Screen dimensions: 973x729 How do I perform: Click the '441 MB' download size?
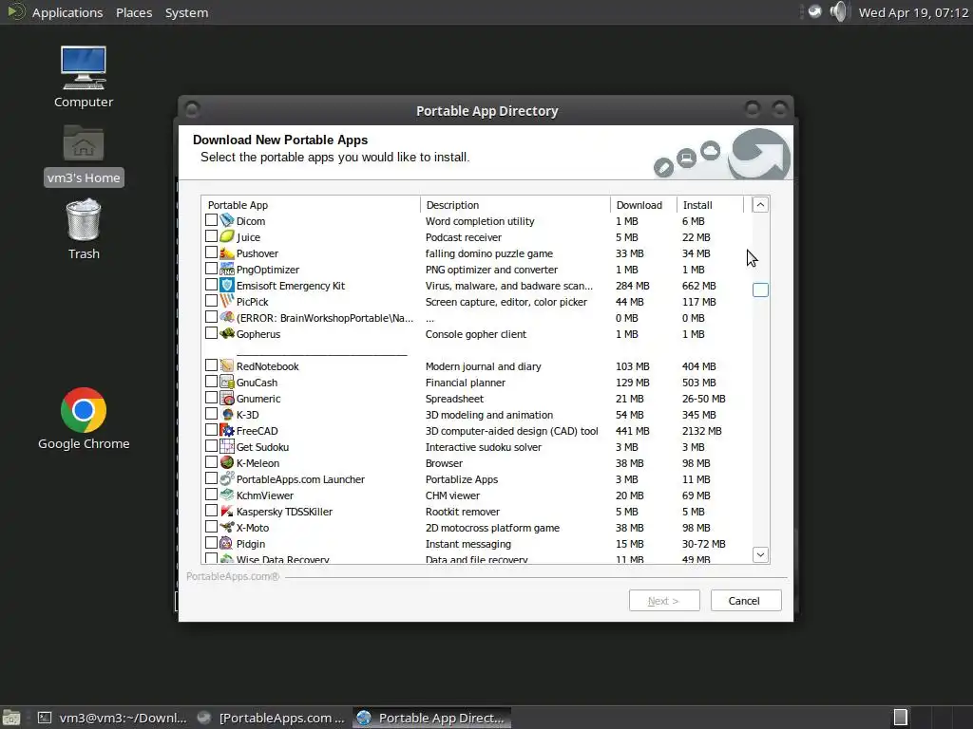632,431
